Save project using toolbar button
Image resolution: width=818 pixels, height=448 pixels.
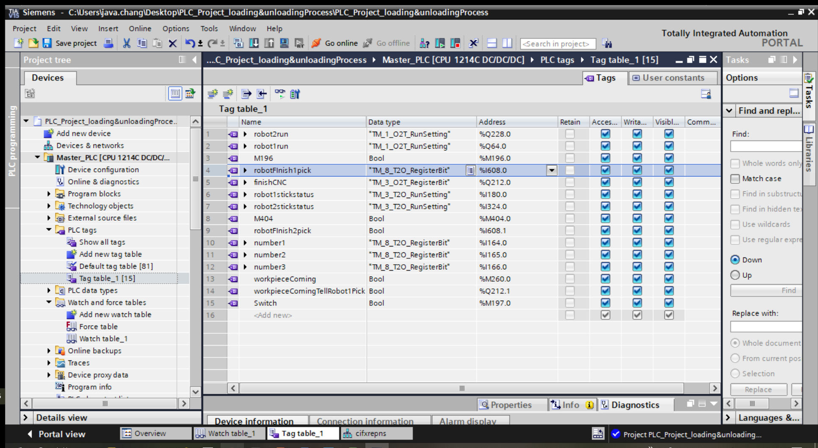pyautogui.click(x=69, y=43)
